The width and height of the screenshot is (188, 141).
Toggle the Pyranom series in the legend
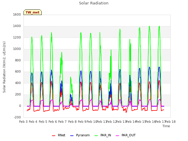coord(80,135)
